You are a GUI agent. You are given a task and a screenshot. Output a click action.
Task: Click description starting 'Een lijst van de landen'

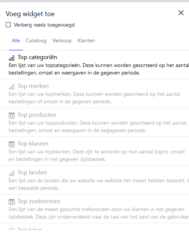pos(99,184)
